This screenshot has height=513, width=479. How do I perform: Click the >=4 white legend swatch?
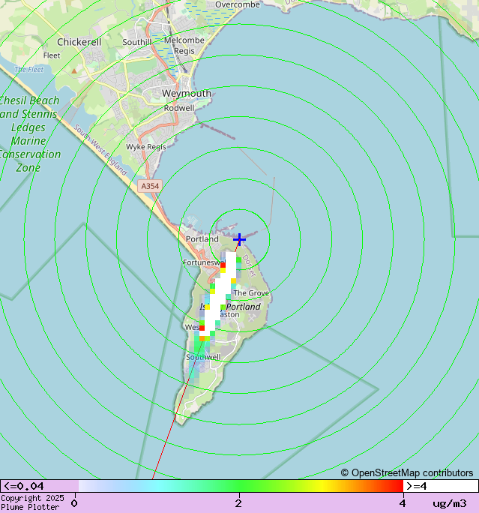pyautogui.click(x=441, y=486)
